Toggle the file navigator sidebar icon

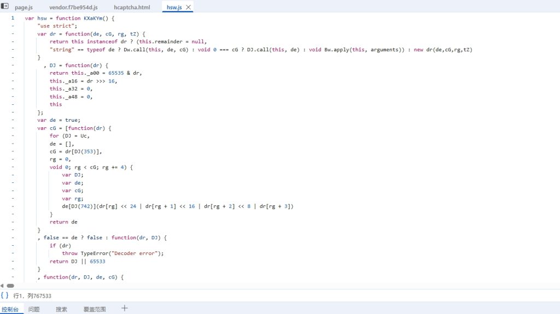5,7
